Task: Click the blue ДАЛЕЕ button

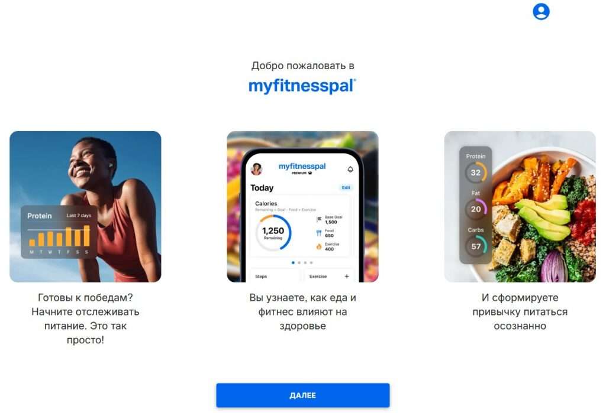Action: (x=302, y=395)
